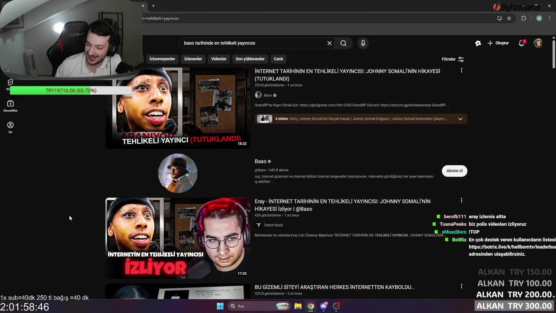The height and width of the screenshot is (313, 556).
Task: Open the Twitch Kesit channel link
Action: tap(273, 225)
